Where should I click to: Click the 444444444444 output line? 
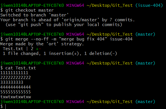[16, 87]
